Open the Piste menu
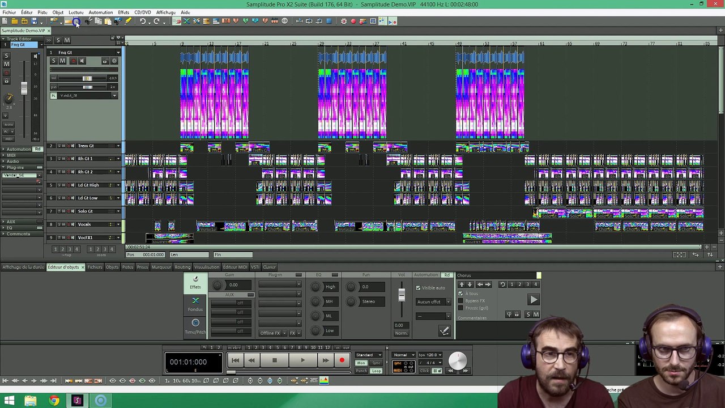This screenshot has width=725, height=408. pos(42,12)
